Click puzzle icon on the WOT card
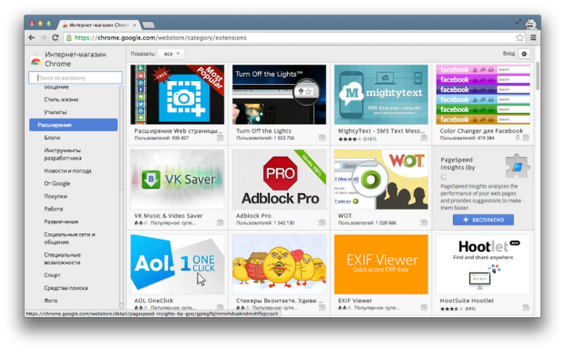 424,222
